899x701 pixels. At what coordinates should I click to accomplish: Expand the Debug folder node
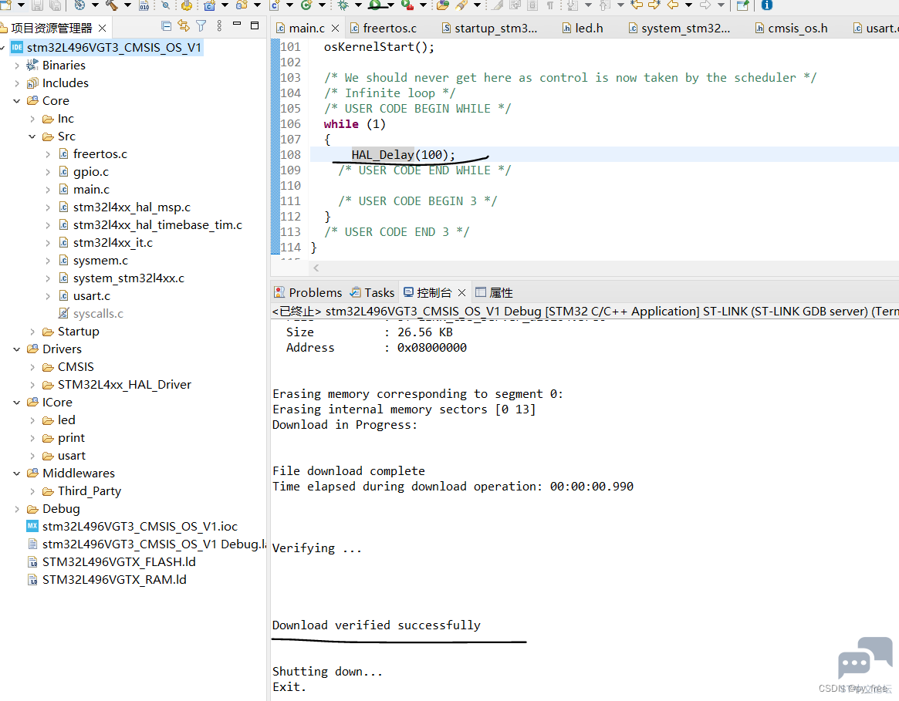tap(17, 509)
